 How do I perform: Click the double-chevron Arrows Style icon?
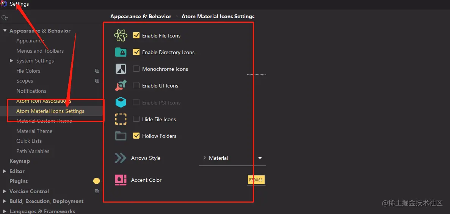121,158
